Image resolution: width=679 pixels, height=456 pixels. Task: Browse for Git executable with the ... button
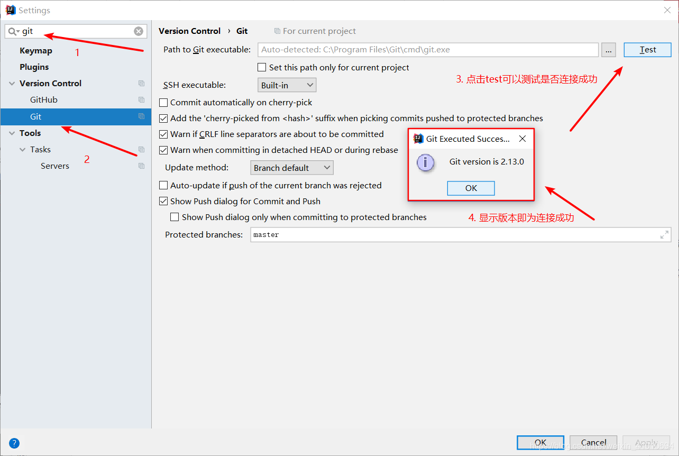(x=609, y=50)
